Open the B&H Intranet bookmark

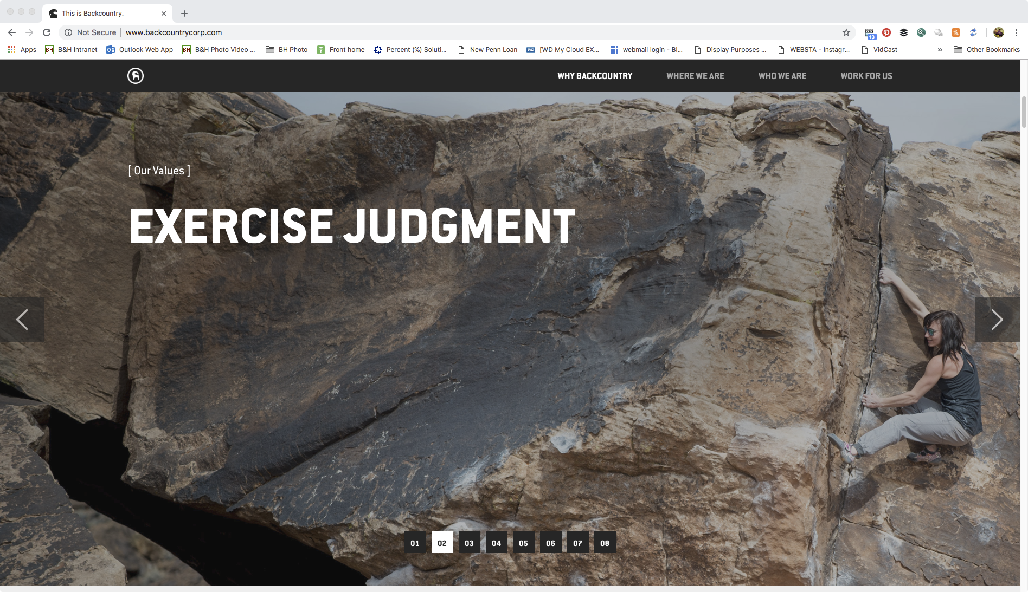coord(71,49)
